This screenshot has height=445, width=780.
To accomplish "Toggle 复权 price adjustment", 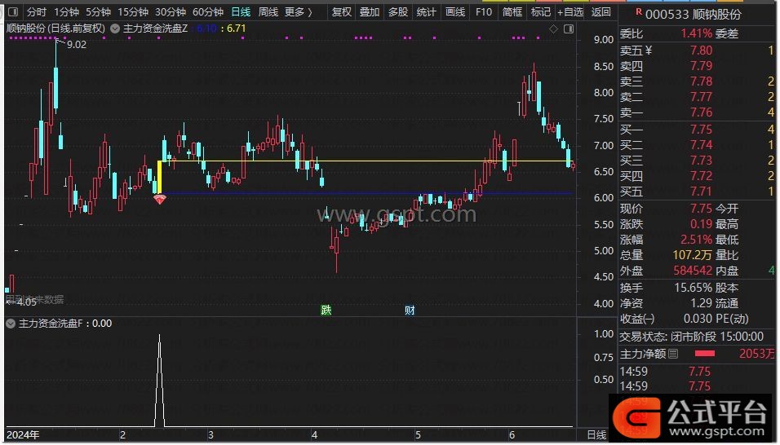I will pyautogui.click(x=342, y=12).
